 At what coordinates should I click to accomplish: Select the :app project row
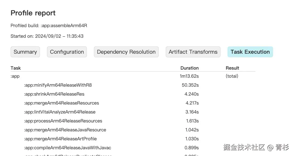(15, 76)
